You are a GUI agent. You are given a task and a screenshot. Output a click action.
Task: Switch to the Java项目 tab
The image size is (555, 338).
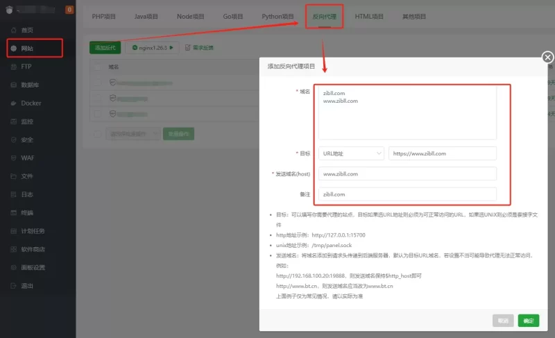pyautogui.click(x=146, y=16)
